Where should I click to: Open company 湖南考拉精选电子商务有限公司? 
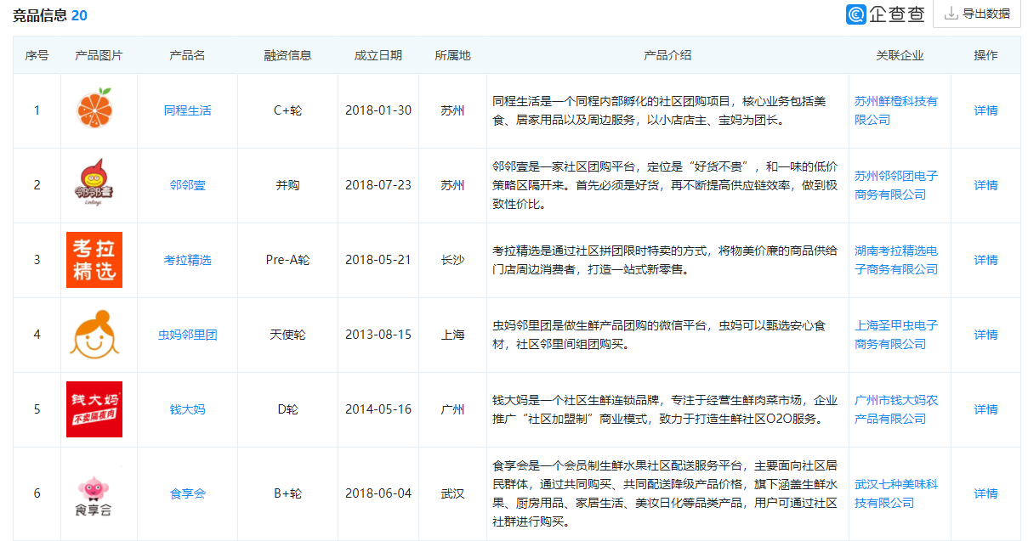896,260
